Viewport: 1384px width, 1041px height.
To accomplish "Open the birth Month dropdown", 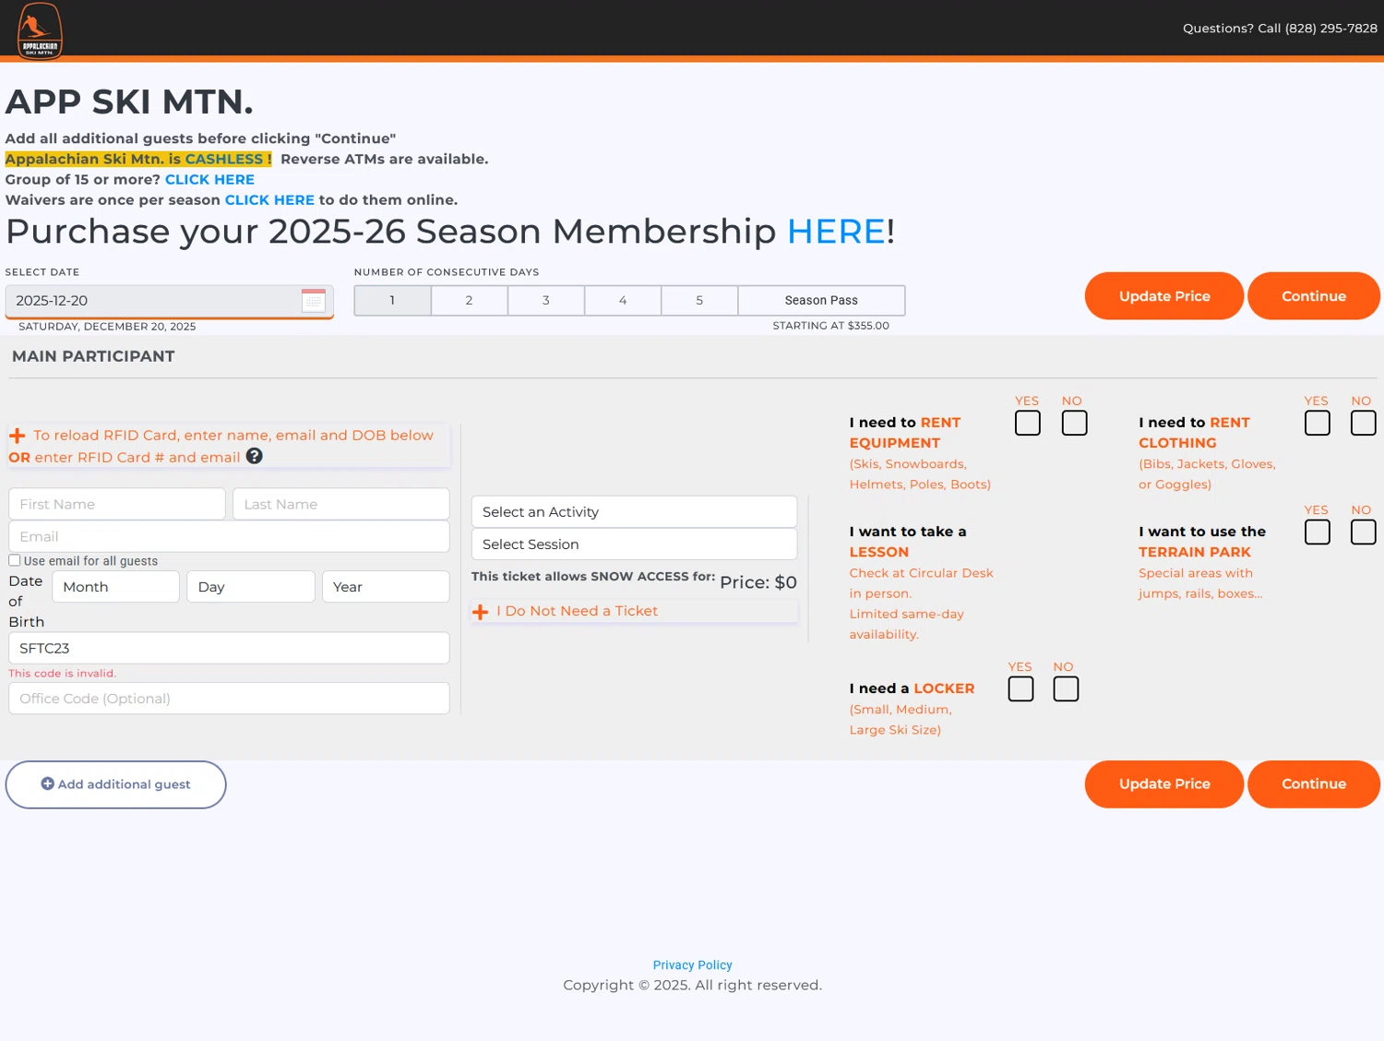I will tap(115, 586).
